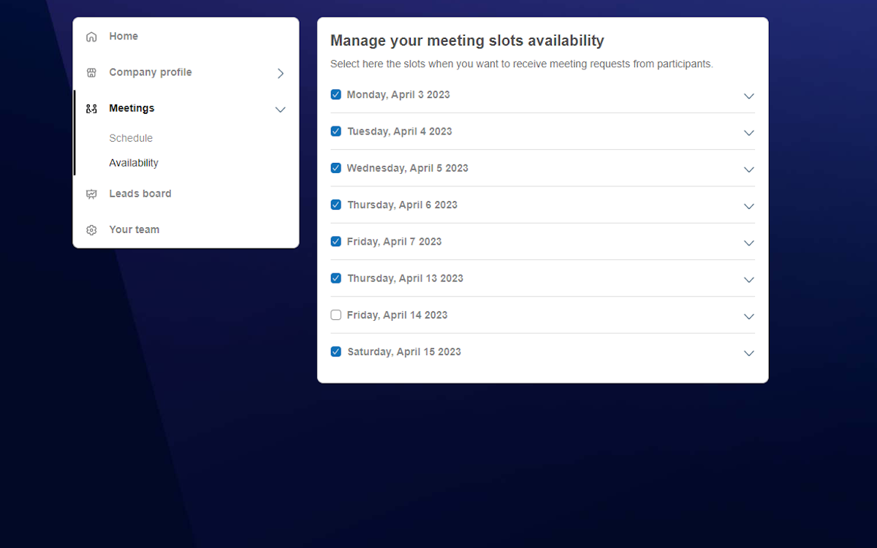The image size is (877, 548).
Task: Disable Tuesday, April 4 2023 slot
Action: [x=335, y=131]
